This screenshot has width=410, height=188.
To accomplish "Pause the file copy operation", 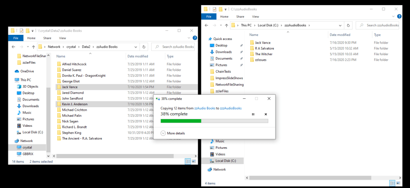I will pyautogui.click(x=253, y=114).
